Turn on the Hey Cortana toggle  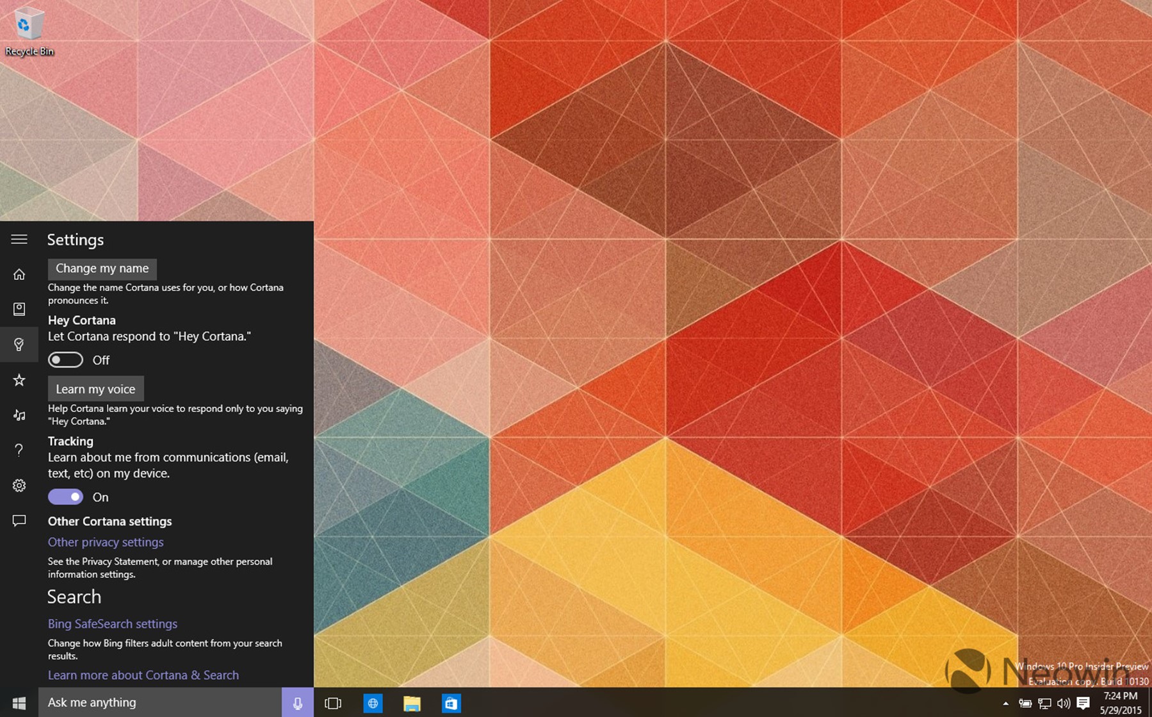coord(65,360)
